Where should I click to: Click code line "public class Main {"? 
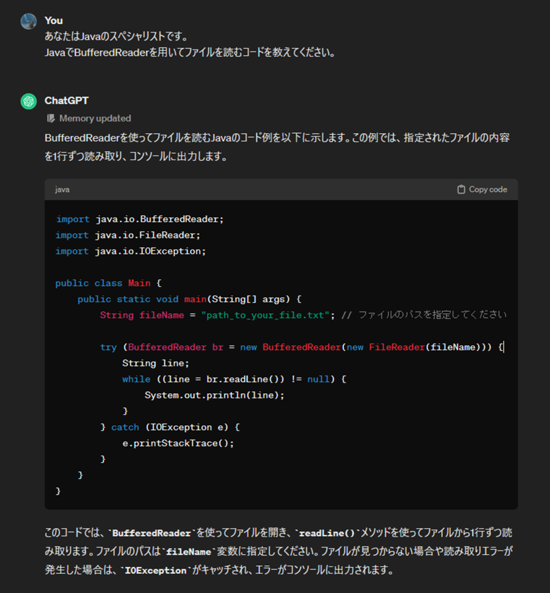[108, 283]
